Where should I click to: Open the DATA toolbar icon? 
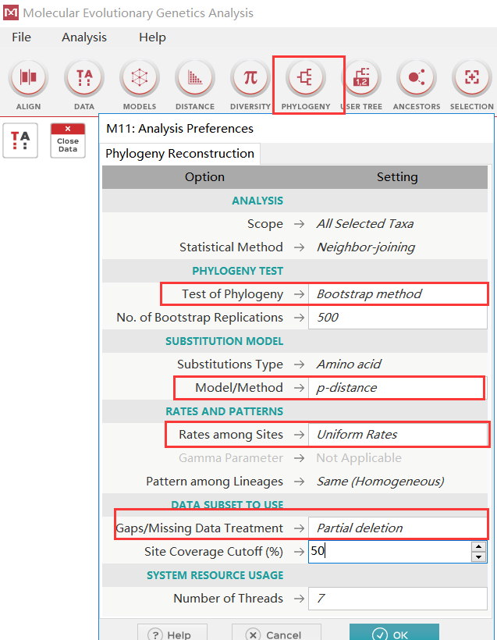pos(84,77)
